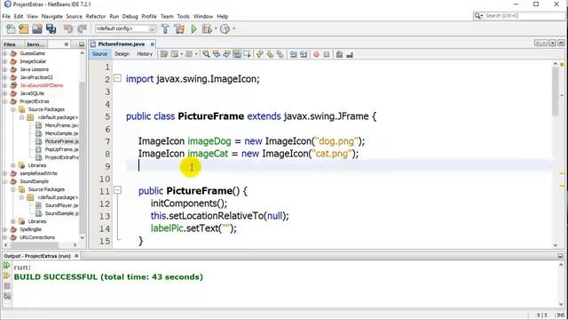Collapse the import code fold on line 2

point(117,78)
